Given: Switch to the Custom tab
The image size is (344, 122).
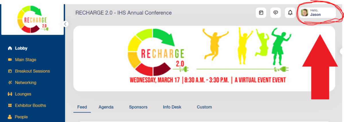Looking at the screenshot, I should 204,107.
